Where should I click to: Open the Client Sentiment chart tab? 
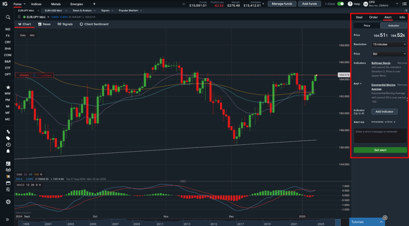coord(94,24)
